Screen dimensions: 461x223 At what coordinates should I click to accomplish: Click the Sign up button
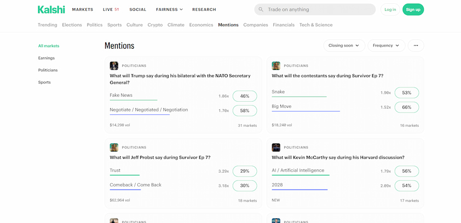[413, 9]
